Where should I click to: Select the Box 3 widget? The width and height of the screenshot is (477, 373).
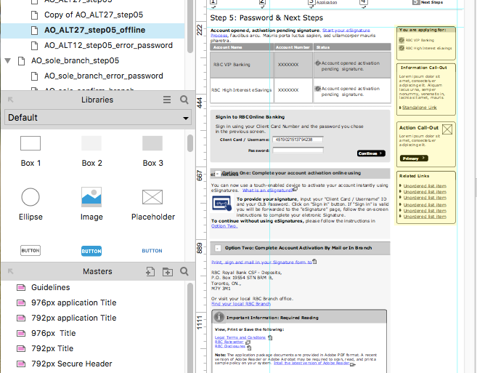coord(152,151)
